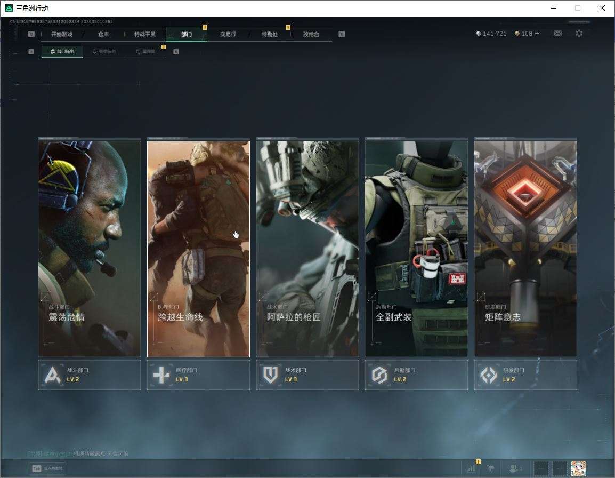This screenshot has height=478, width=615.
Task: Open the player avatar at bottom right
Action: 579,468
